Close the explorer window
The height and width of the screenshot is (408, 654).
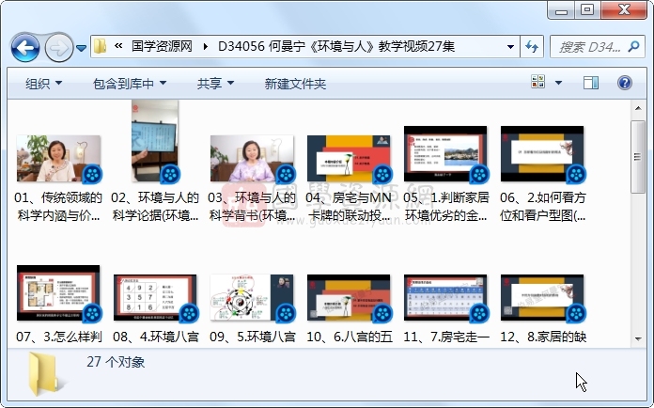(x=624, y=10)
